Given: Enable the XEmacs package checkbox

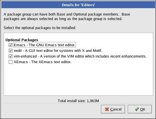Looking at the screenshot, I should [x=10, y=62].
